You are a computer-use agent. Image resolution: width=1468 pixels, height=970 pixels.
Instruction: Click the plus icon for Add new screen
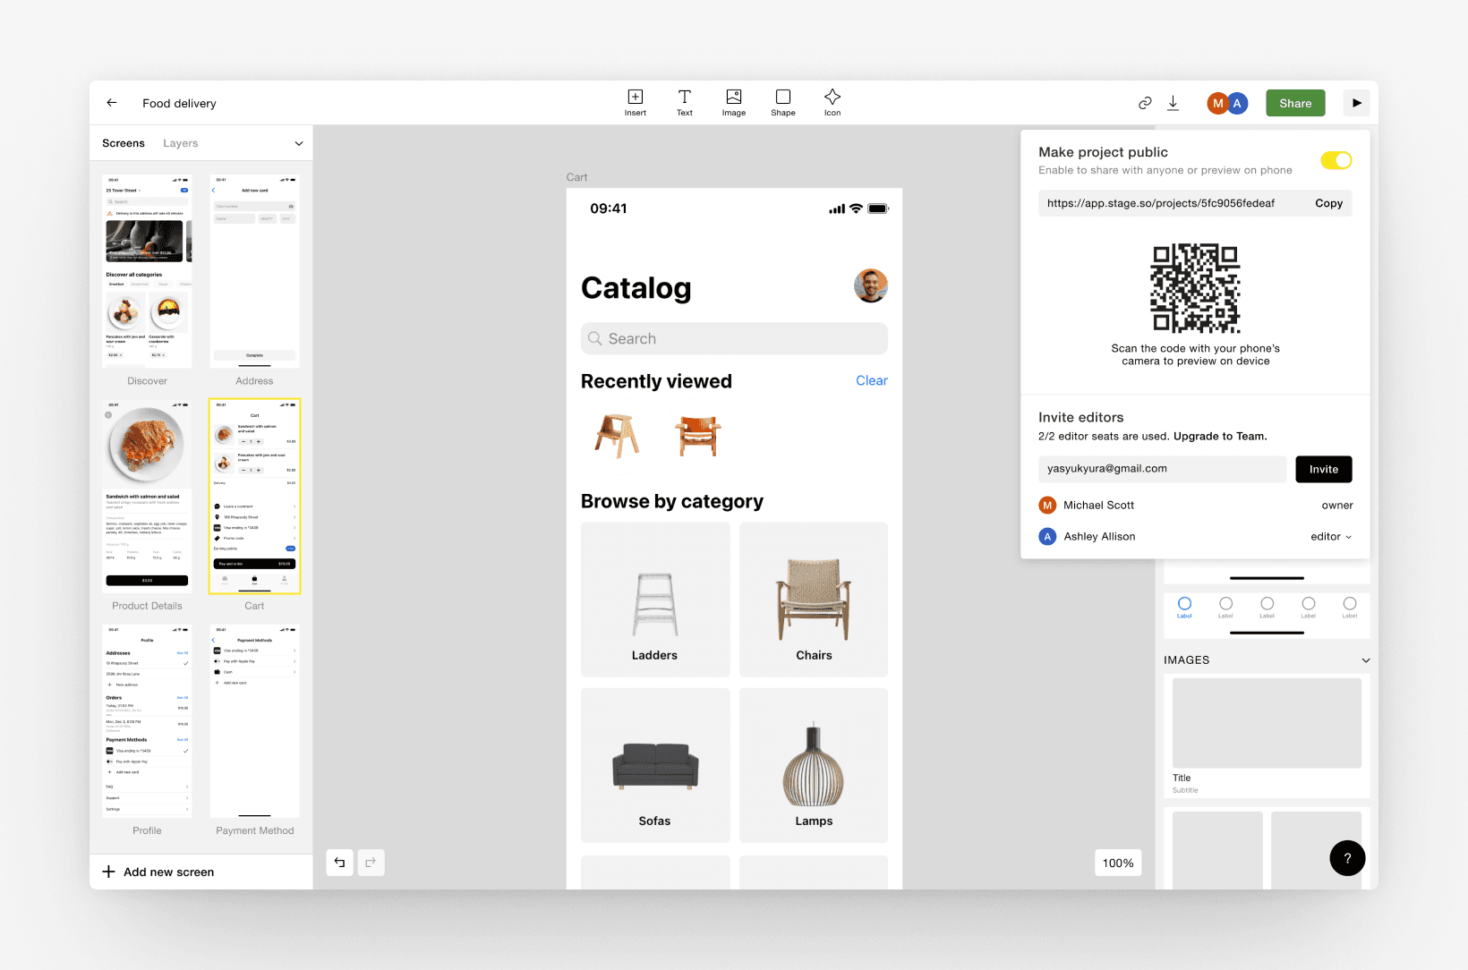click(108, 872)
